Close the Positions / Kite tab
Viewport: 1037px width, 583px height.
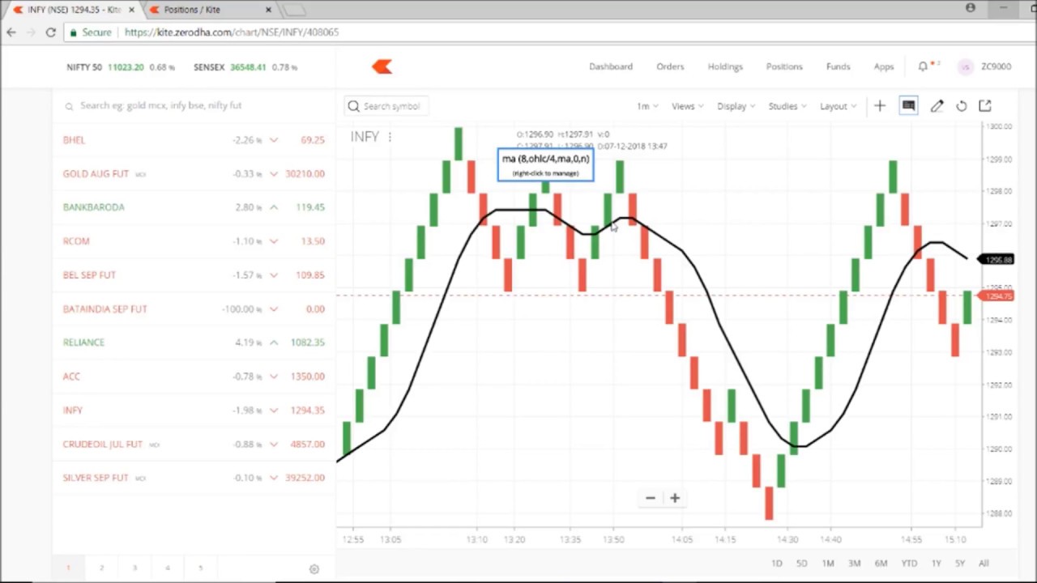pyautogui.click(x=268, y=10)
